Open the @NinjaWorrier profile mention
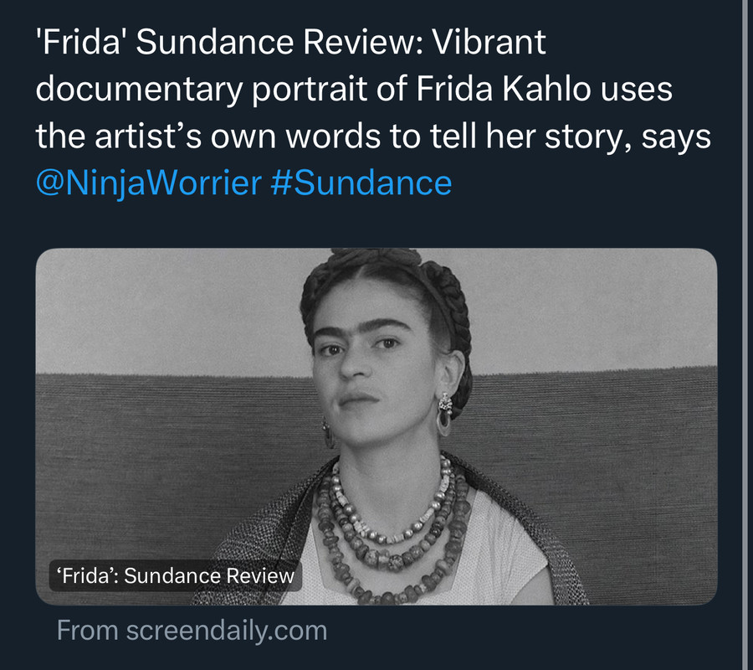 [148, 182]
